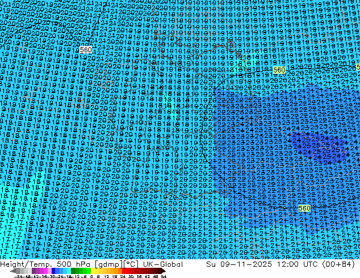The width and height of the screenshot is (360, 278).
Task: Click the -54 legend value
Action: click(x=18, y=276)
